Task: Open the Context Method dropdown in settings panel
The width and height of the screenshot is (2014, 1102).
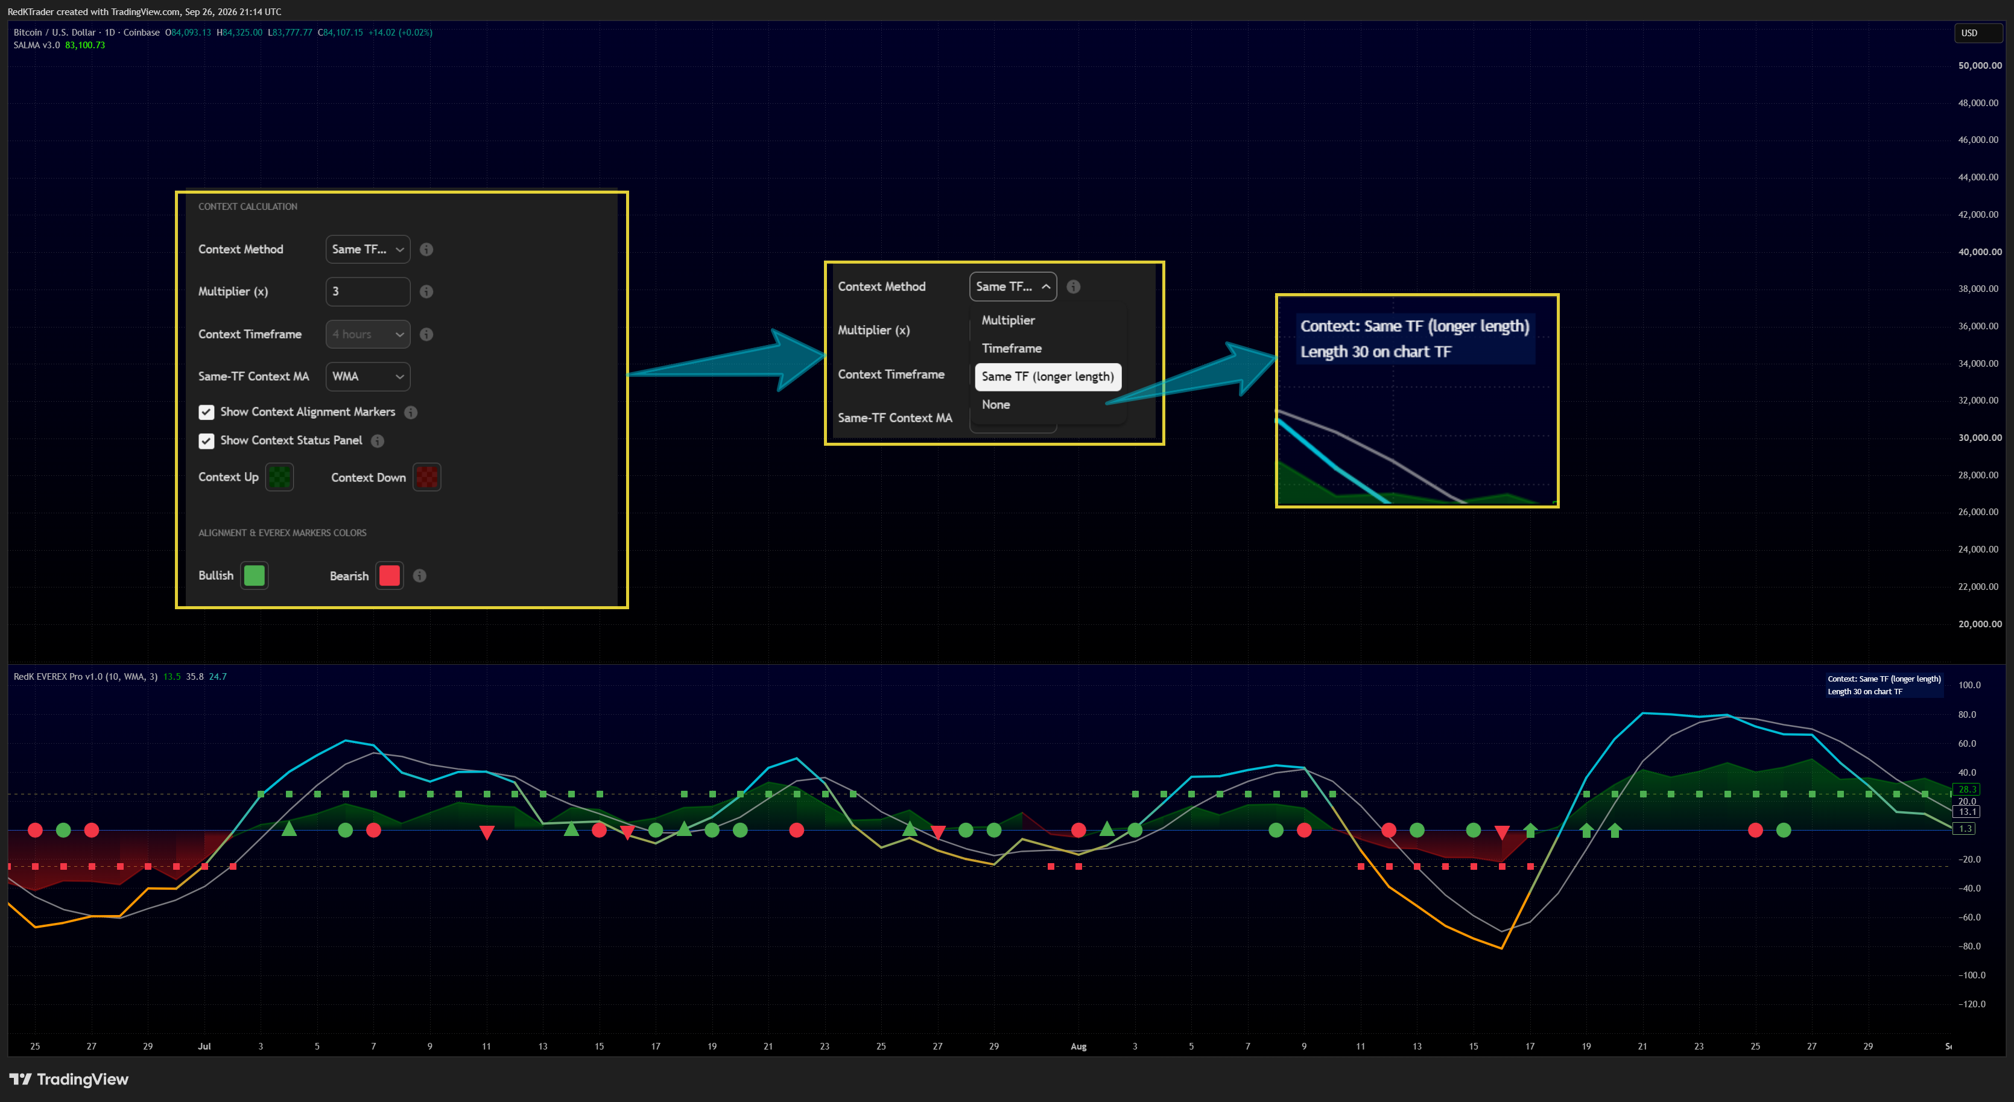Action: click(x=367, y=249)
